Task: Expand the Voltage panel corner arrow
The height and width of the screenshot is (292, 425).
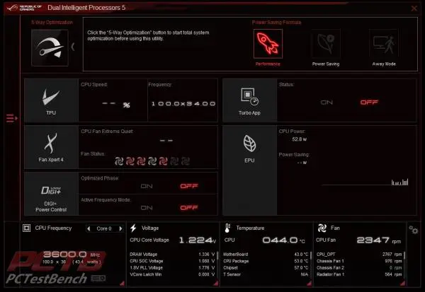Action: click(x=216, y=284)
